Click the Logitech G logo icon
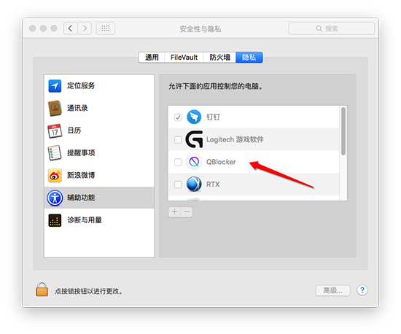The image size is (401, 334). [194, 139]
